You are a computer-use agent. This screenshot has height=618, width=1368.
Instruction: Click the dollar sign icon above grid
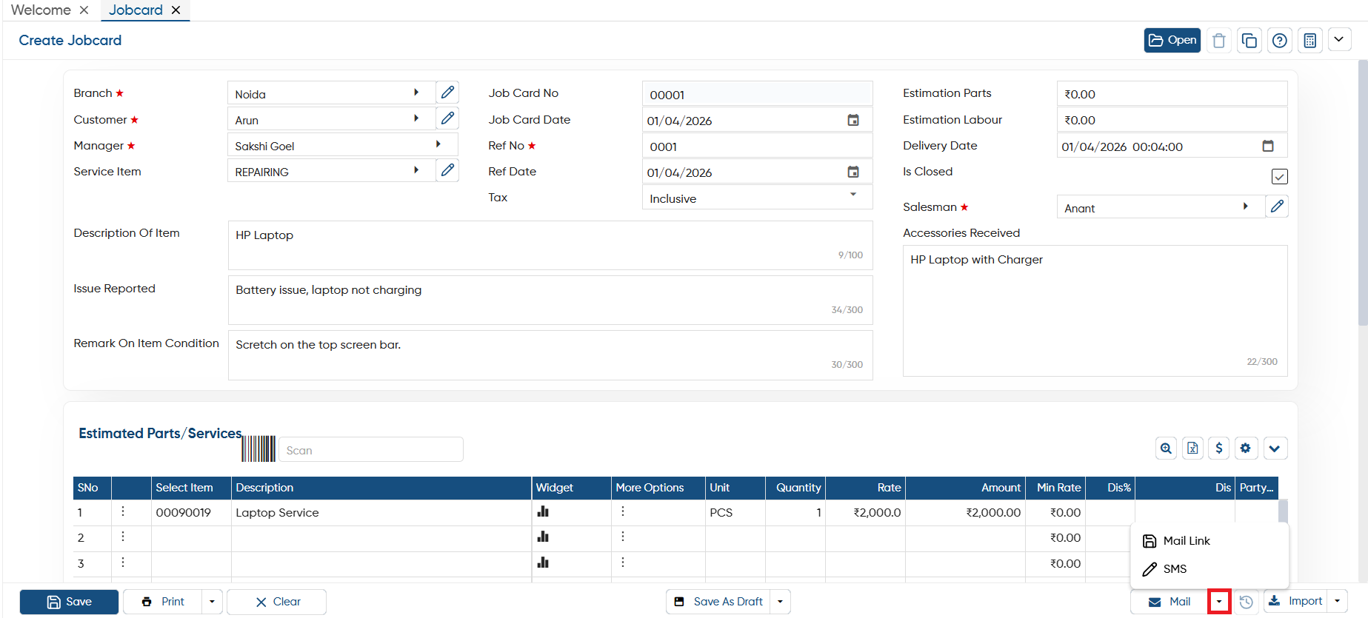click(x=1219, y=449)
